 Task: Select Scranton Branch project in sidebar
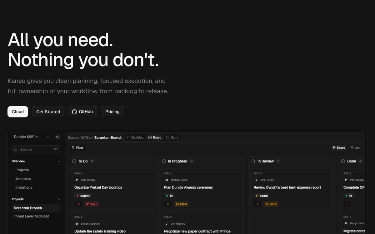tap(36, 208)
